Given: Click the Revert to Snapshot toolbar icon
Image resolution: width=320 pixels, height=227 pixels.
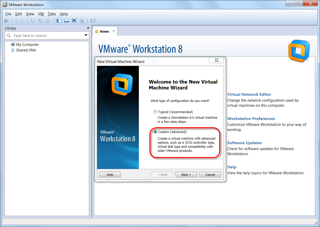Looking at the screenshot, I should 40,21.
